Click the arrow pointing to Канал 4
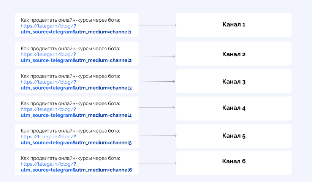 157,108
